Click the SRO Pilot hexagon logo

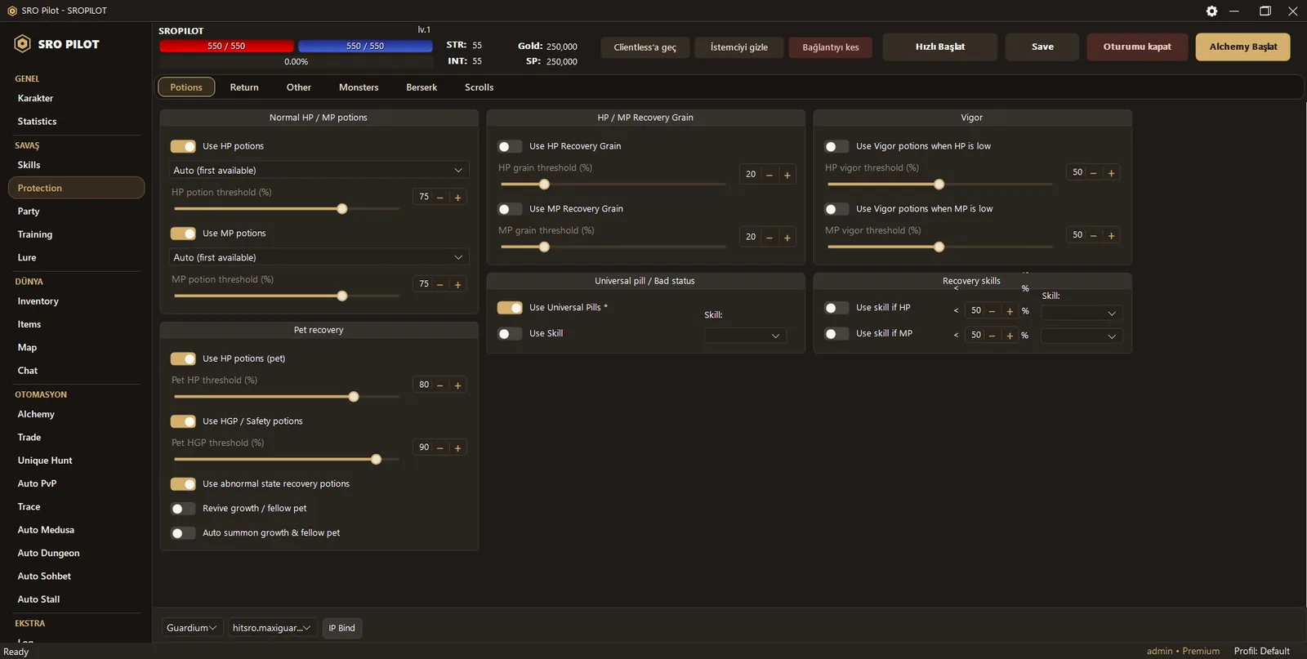pos(23,44)
